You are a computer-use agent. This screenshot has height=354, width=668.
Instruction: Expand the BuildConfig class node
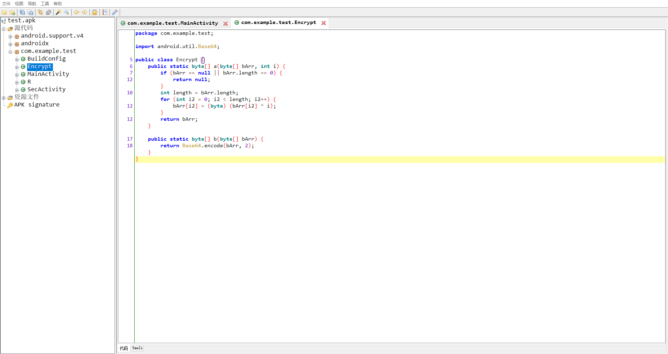point(17,60)
